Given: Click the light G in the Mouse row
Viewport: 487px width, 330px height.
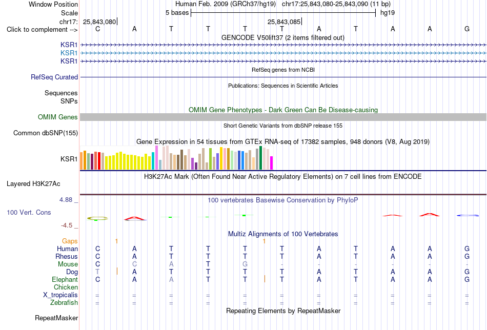Looking at the screenshot, I should (245, 264).
